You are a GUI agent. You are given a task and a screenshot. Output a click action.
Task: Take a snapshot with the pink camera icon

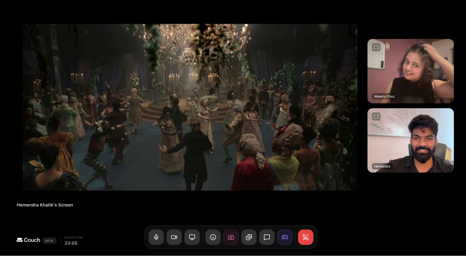(231, 237)
